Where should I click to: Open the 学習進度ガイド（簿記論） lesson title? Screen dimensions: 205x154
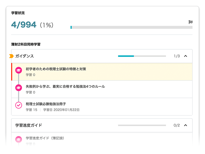[45, 138]
